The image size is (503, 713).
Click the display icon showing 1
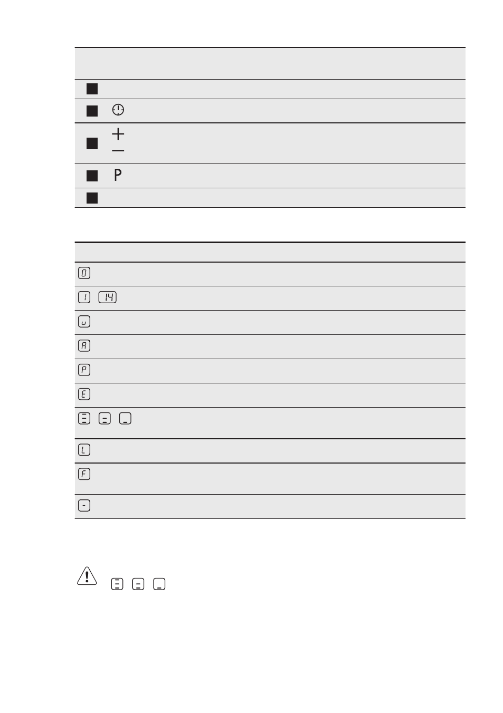pos(84,297)
